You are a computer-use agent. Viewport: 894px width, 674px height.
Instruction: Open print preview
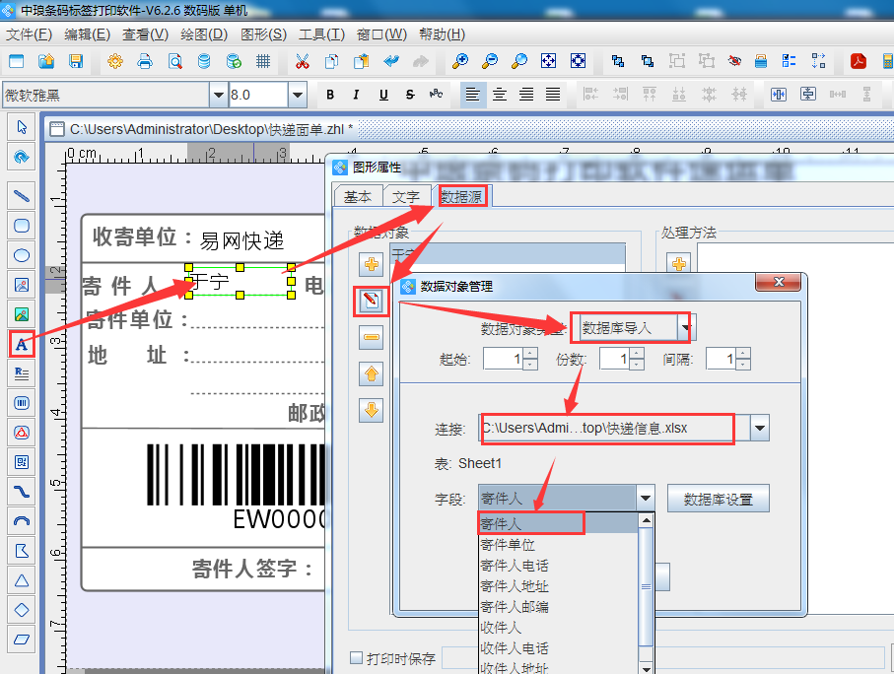point(176,60)
